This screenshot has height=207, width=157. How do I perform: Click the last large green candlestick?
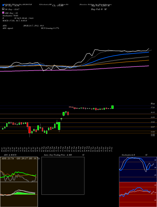point(112,107)
